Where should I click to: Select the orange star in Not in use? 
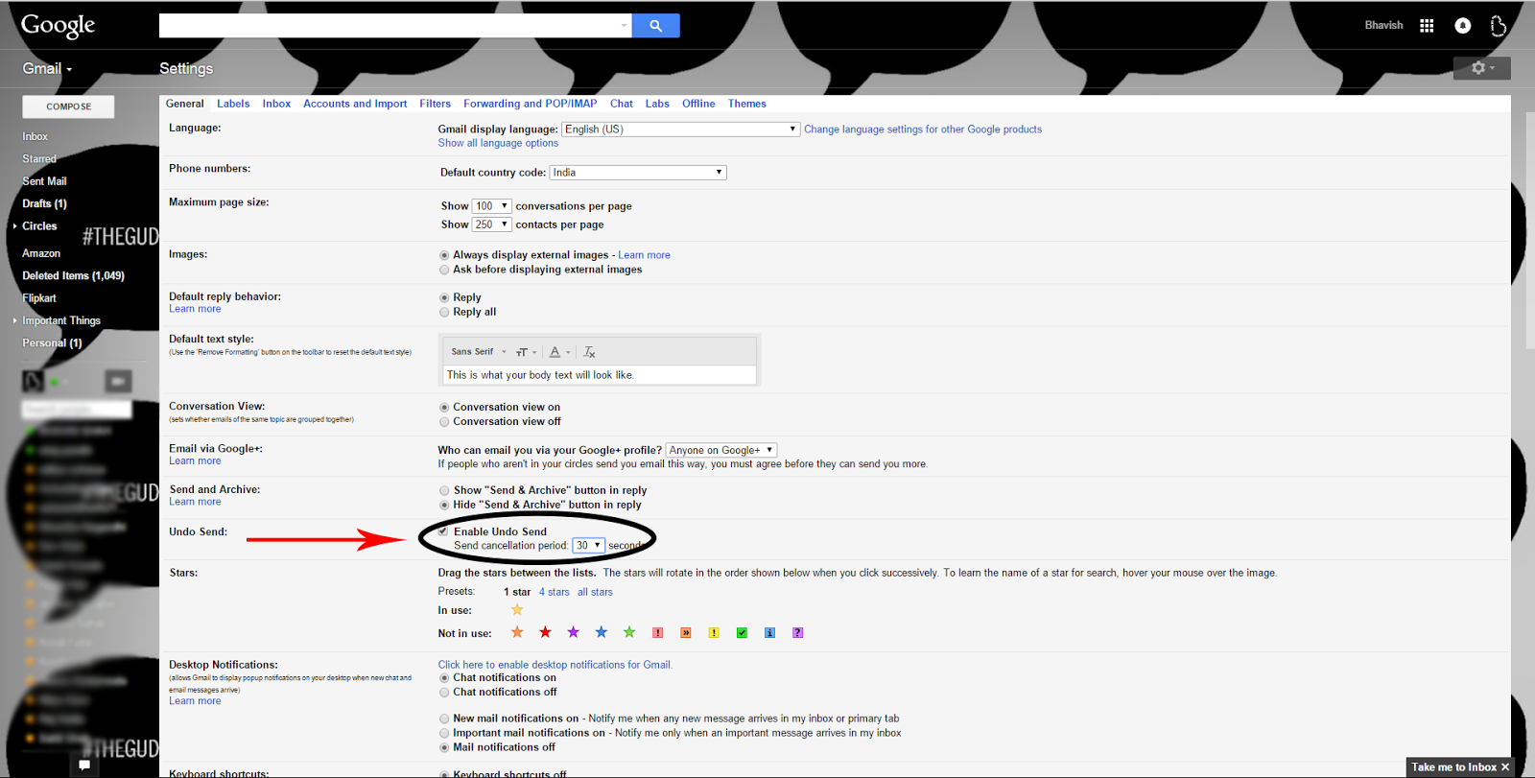[x=517, y=632]
